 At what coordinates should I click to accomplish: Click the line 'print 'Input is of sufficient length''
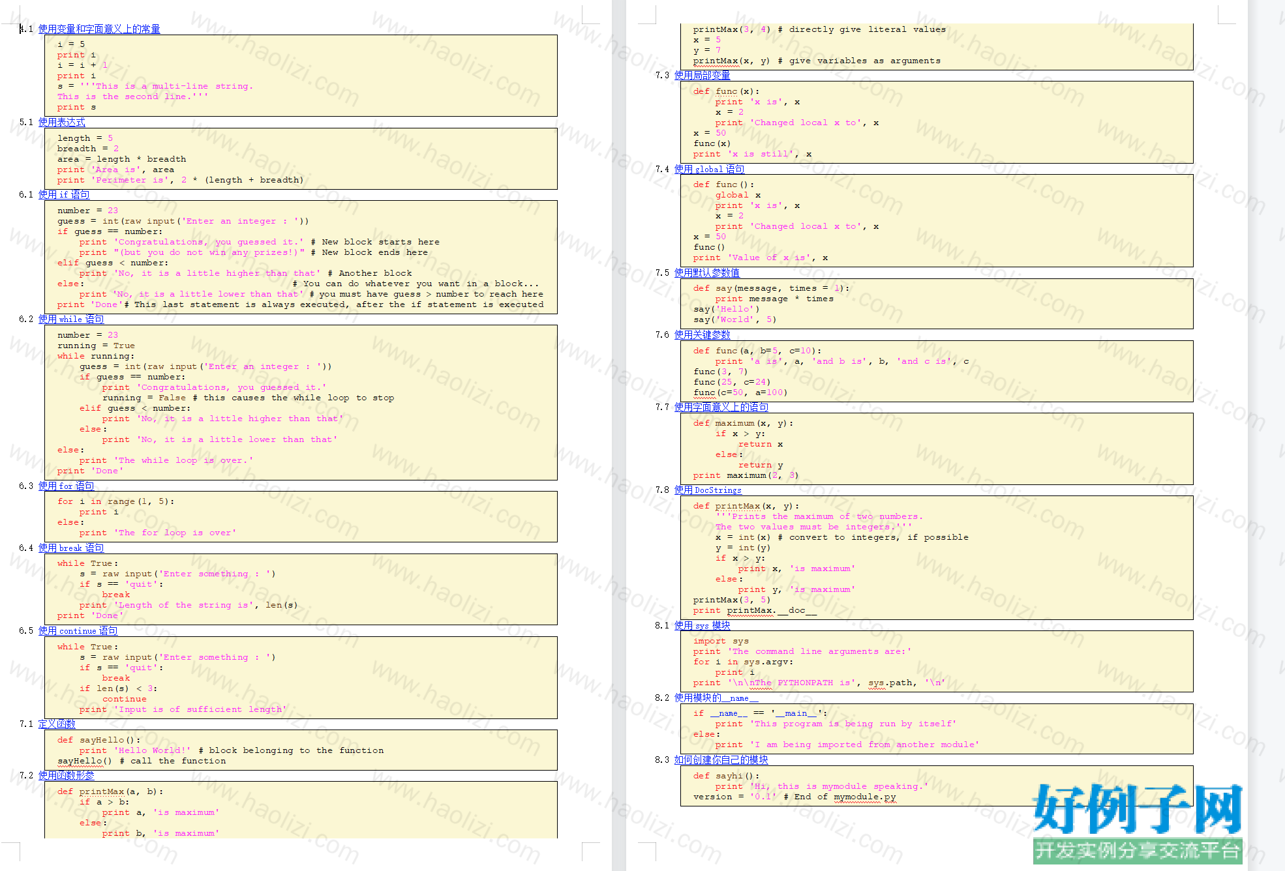click(x=183, y=709)
